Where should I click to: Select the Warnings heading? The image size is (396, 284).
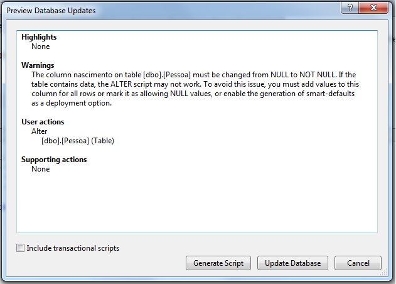pyautogui.click(x=38, y=65)
